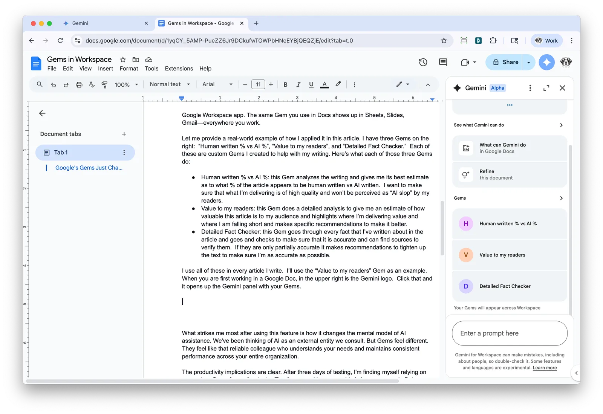
Task: Click the Share button
Action: (504, 62)
